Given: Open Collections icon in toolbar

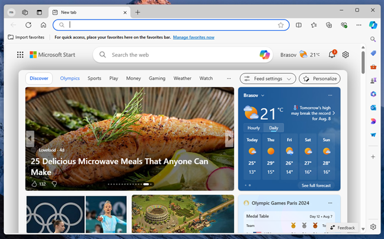Looking at the screenshot, I should pos(329,25).
